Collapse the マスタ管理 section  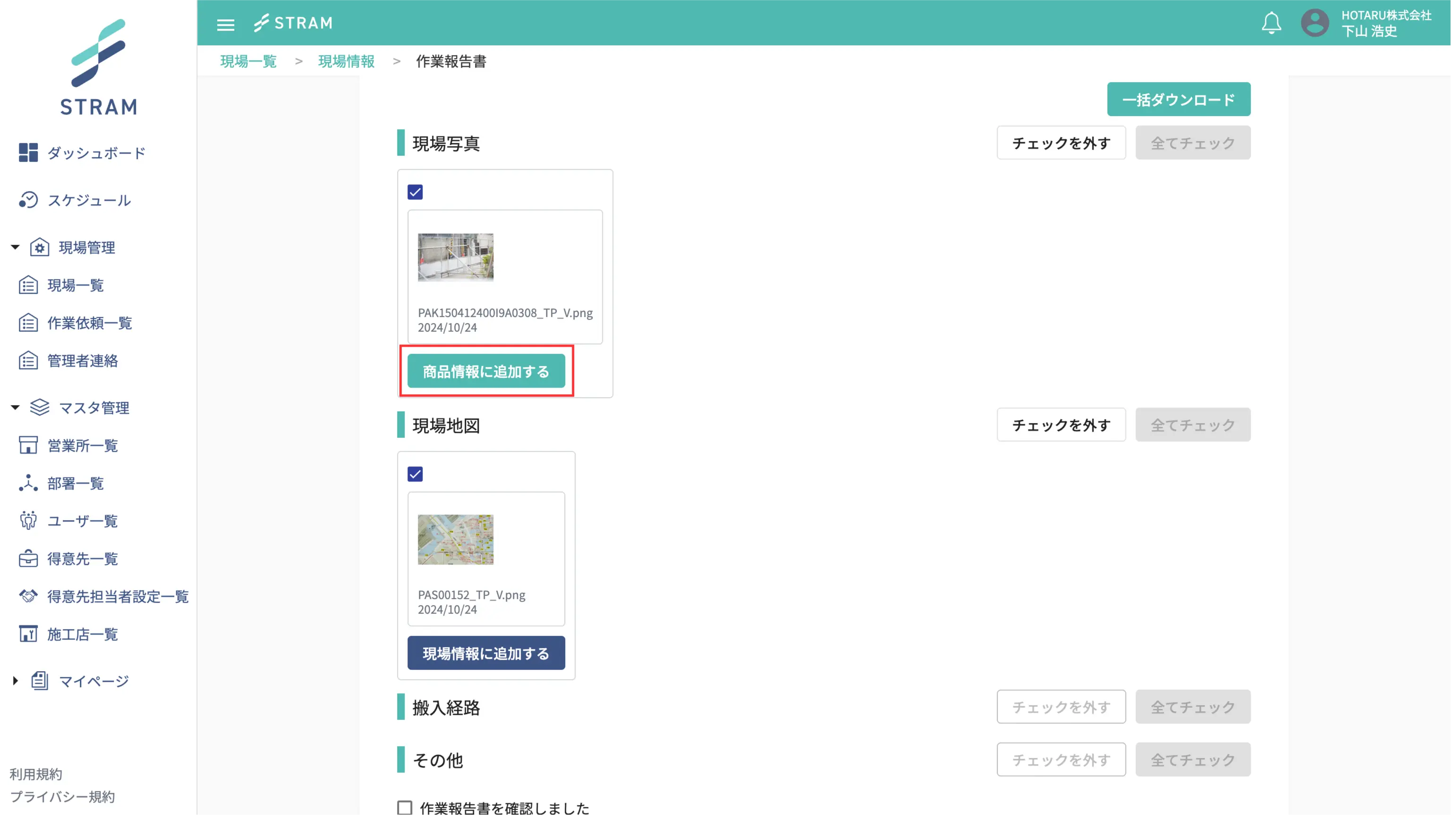click(15, 407)
